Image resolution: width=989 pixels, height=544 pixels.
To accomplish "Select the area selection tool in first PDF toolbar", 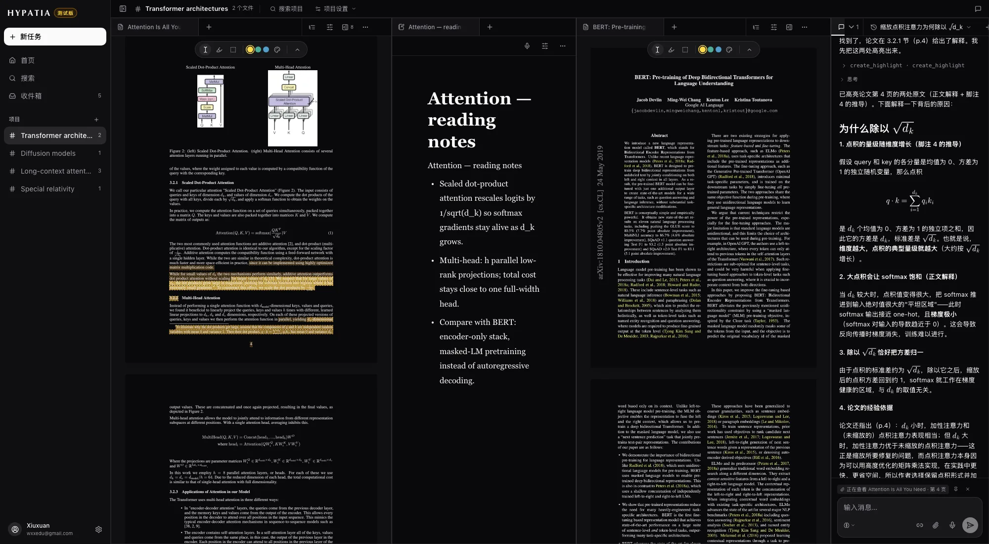I will coord(233,49).
